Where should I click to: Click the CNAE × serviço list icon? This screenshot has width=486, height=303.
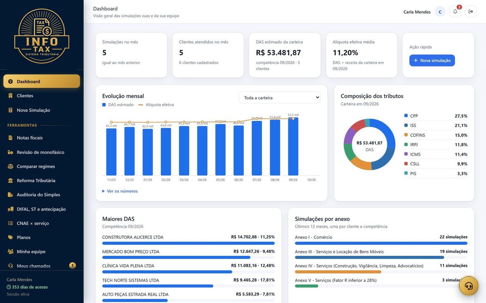[x=11, y=223]
